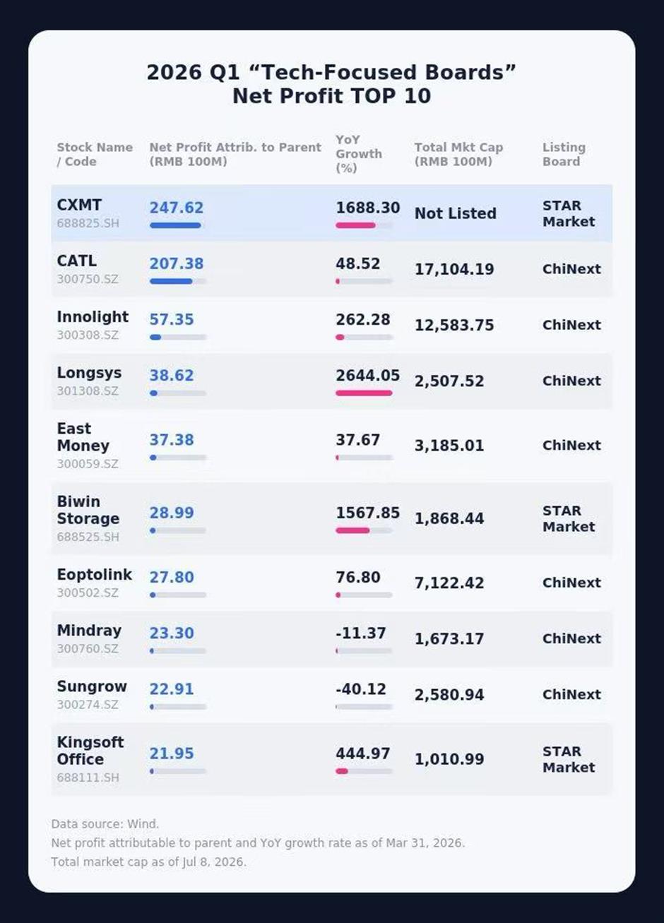Click Biwin Storage's STAR Market label
This screenshot has height=923, width=664.
[x=569, y=518]
